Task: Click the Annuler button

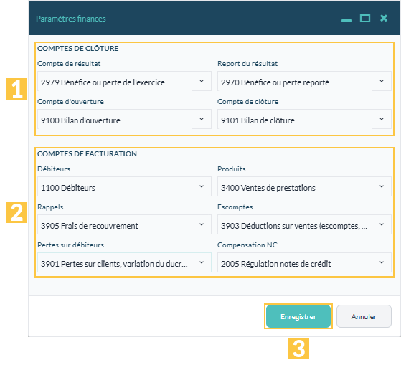Action: click(x=364, y=316)
